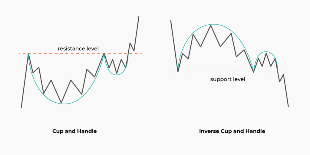This screenshot has width=310, height=155.
Task: Select the "Inverse Cup and Handle" caption
Action: pos(232,131)
